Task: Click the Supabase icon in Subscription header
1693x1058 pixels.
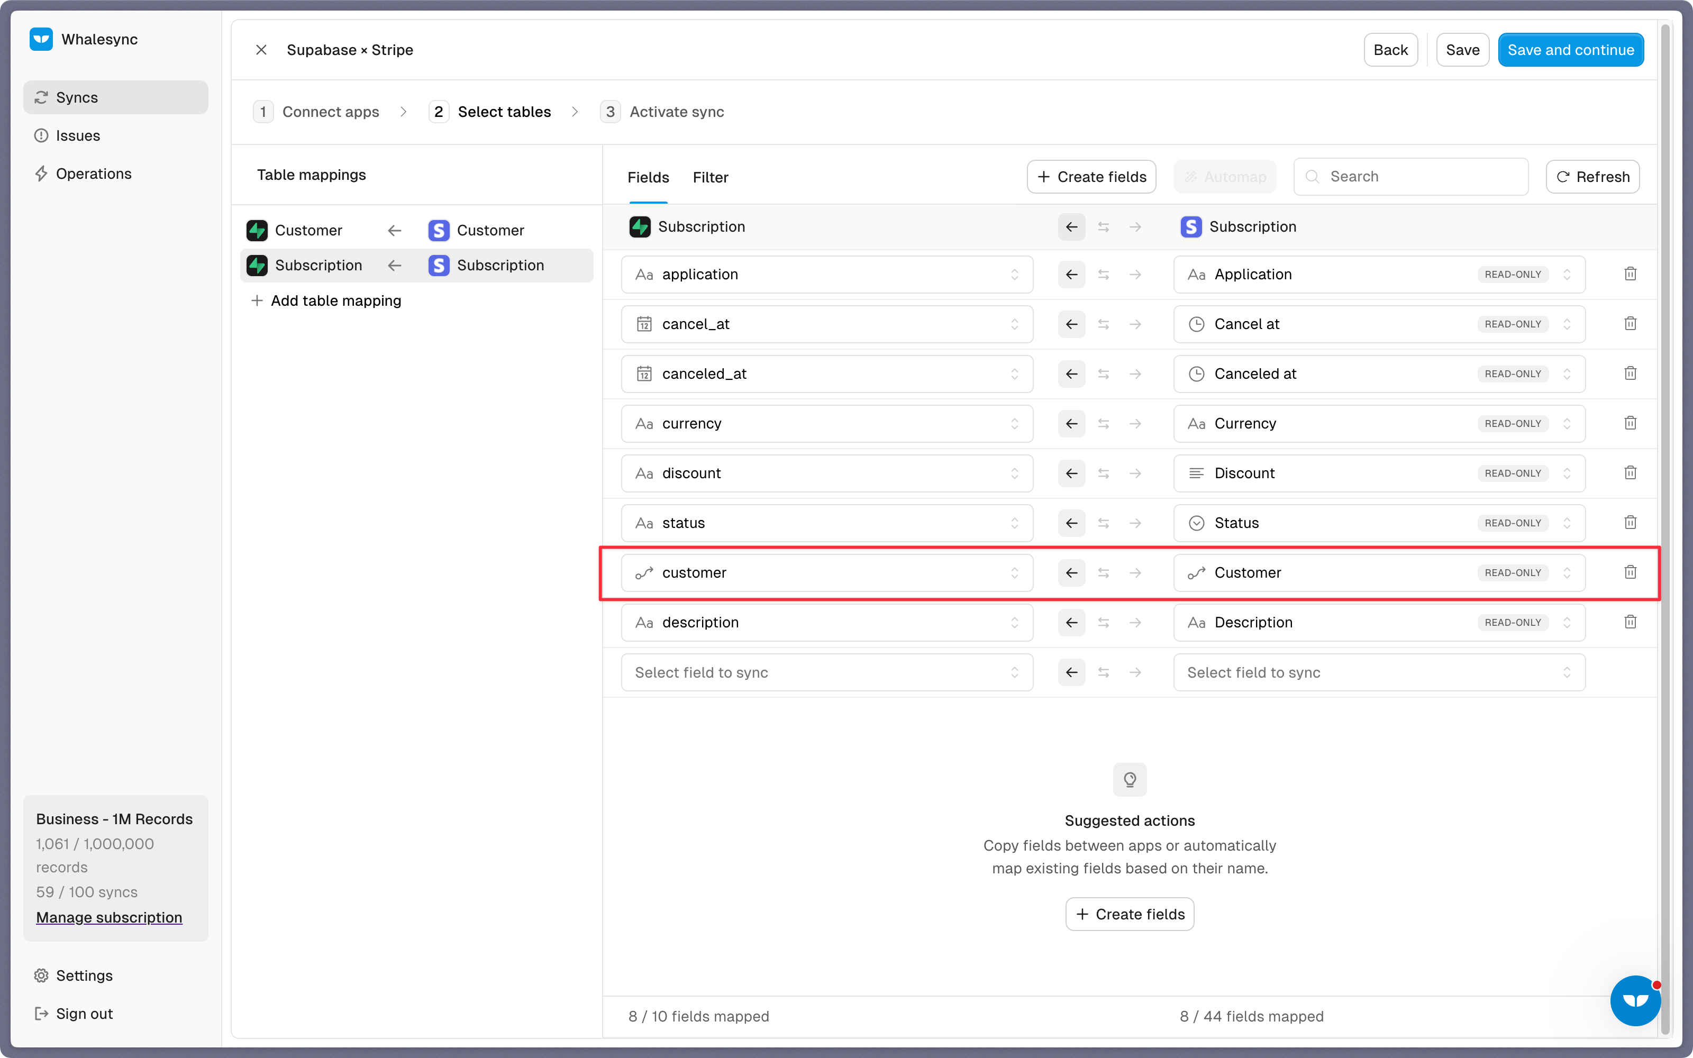Action: 640,227
